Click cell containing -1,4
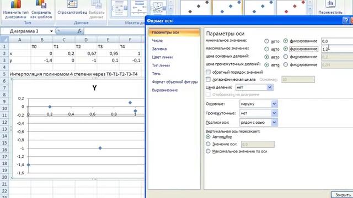This screenshot has height=198, width=353. coord(42,61)
